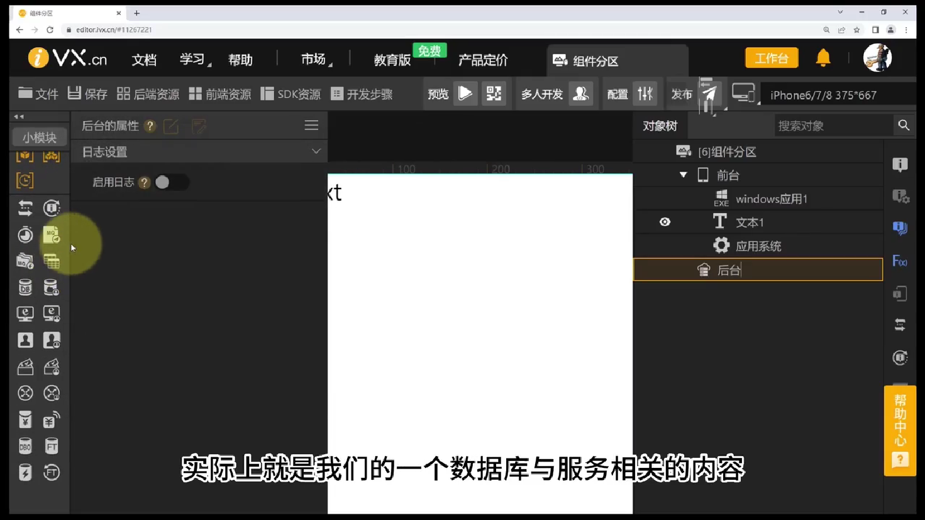The width and height of the screenshot is (925, 520).
Task: Hide 文本1 using its eye icon
Action: [665, 222]
